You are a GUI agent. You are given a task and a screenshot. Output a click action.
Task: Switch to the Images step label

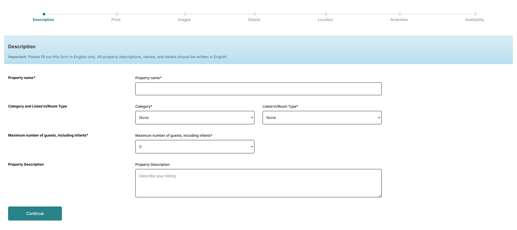pyautogui.click(x=184, y=20)
